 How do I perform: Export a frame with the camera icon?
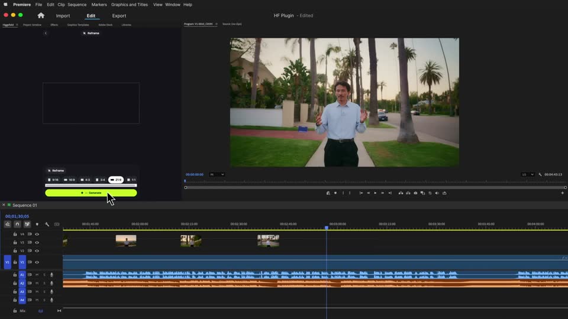415,193
